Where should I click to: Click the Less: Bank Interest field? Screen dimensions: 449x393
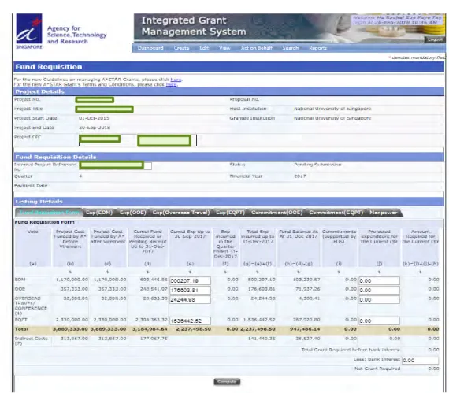(x=420, y=361)
